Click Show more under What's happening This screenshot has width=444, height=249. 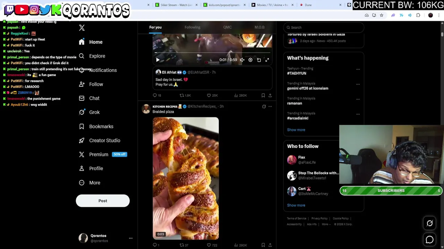coord(296,130)
